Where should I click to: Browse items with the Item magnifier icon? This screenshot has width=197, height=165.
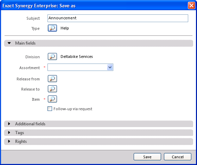52,99
